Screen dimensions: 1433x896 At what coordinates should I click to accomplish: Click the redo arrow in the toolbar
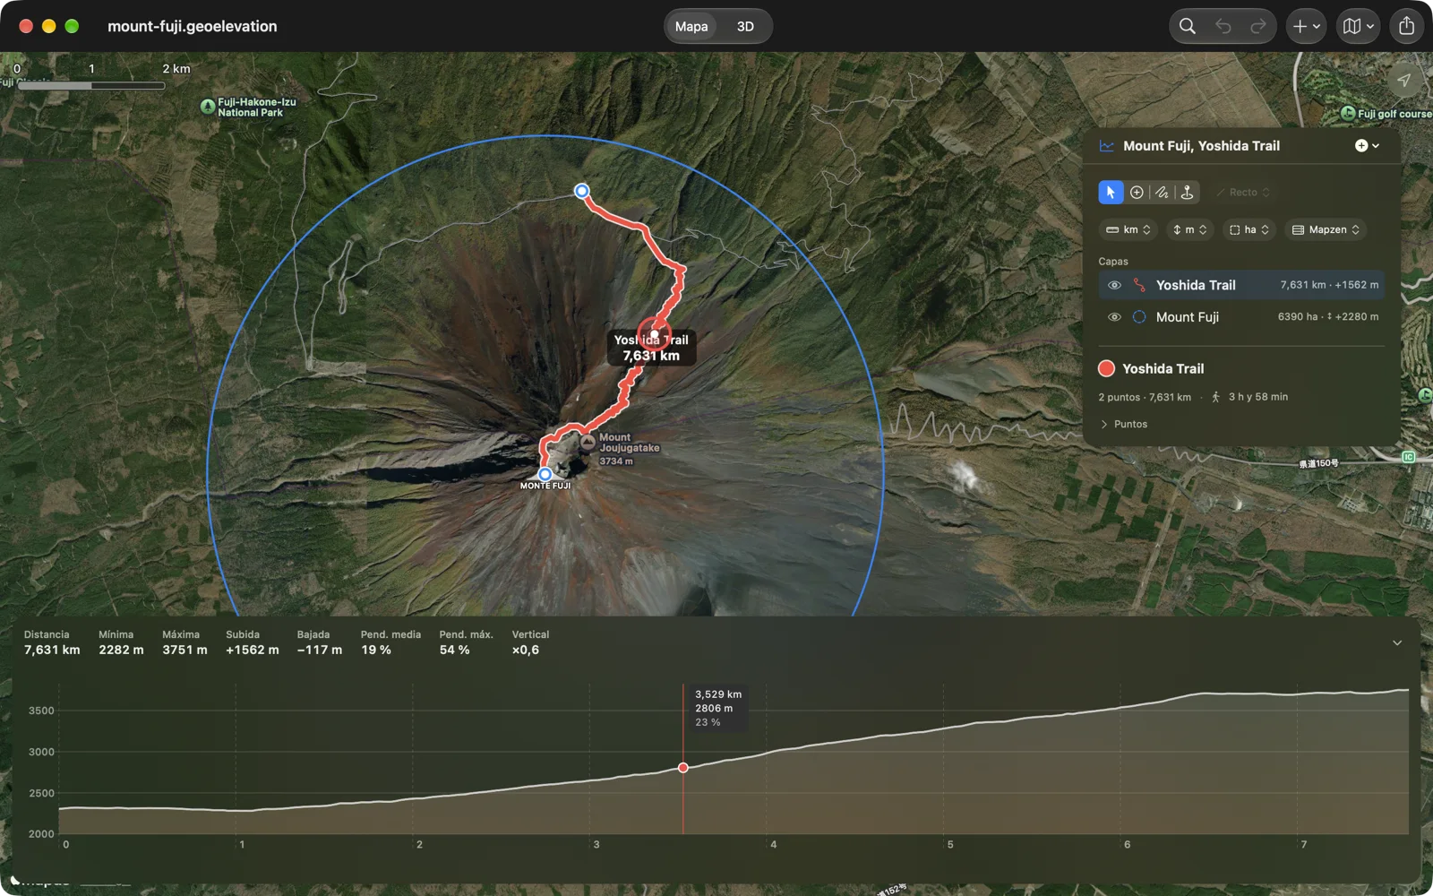(1258, 26)
